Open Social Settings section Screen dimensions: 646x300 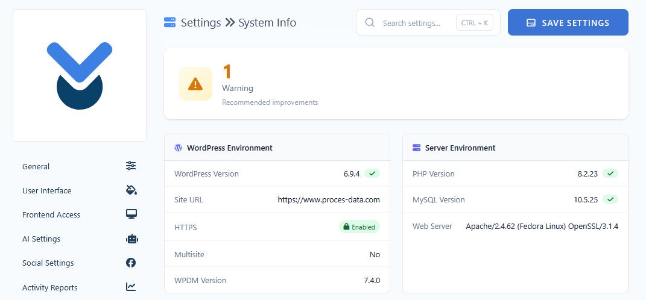click(80, 263)
